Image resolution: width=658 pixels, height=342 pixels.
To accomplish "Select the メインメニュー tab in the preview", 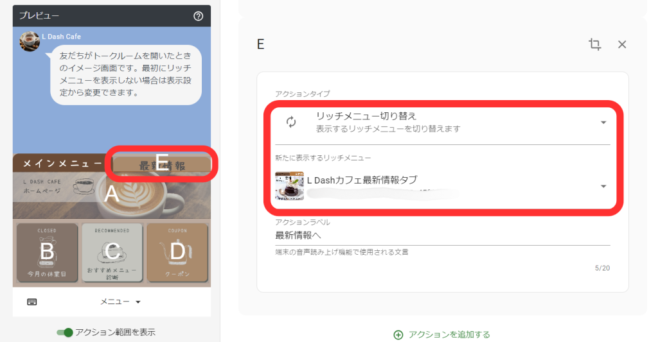I will click(x=62, y=163).
